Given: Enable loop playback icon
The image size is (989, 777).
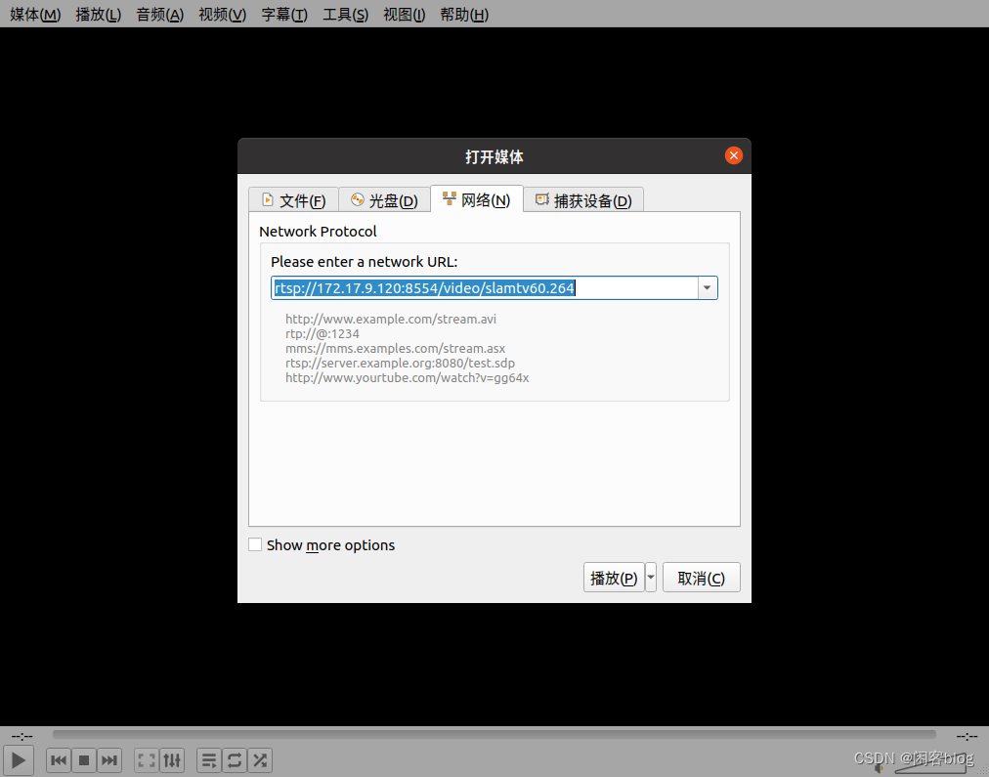Looking at the screenshot, I should [x=235, y=760].
